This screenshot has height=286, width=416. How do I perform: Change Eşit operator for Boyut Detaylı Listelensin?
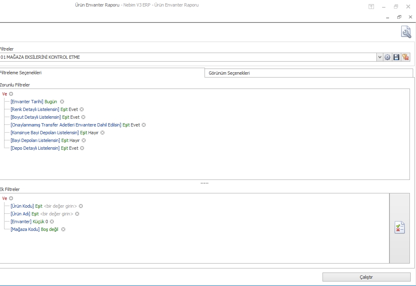[66, 117]
